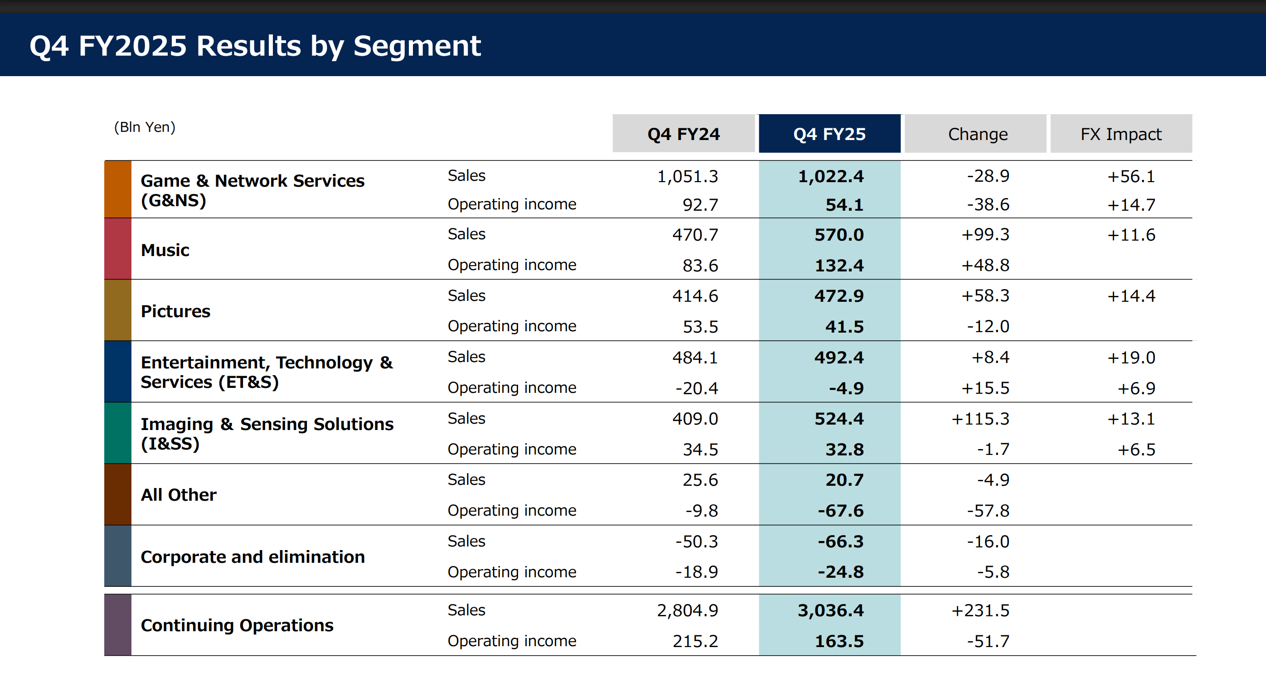Viewport: 1266px width, 696px height.
Task: Select the Music segment label
Action: click(x=165, y=250)
